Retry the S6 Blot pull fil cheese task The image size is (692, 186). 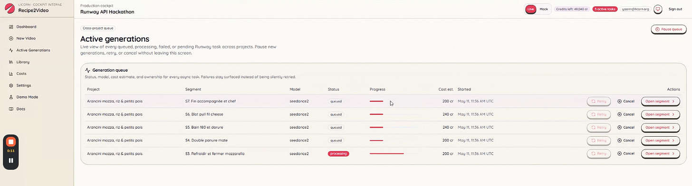599,114
